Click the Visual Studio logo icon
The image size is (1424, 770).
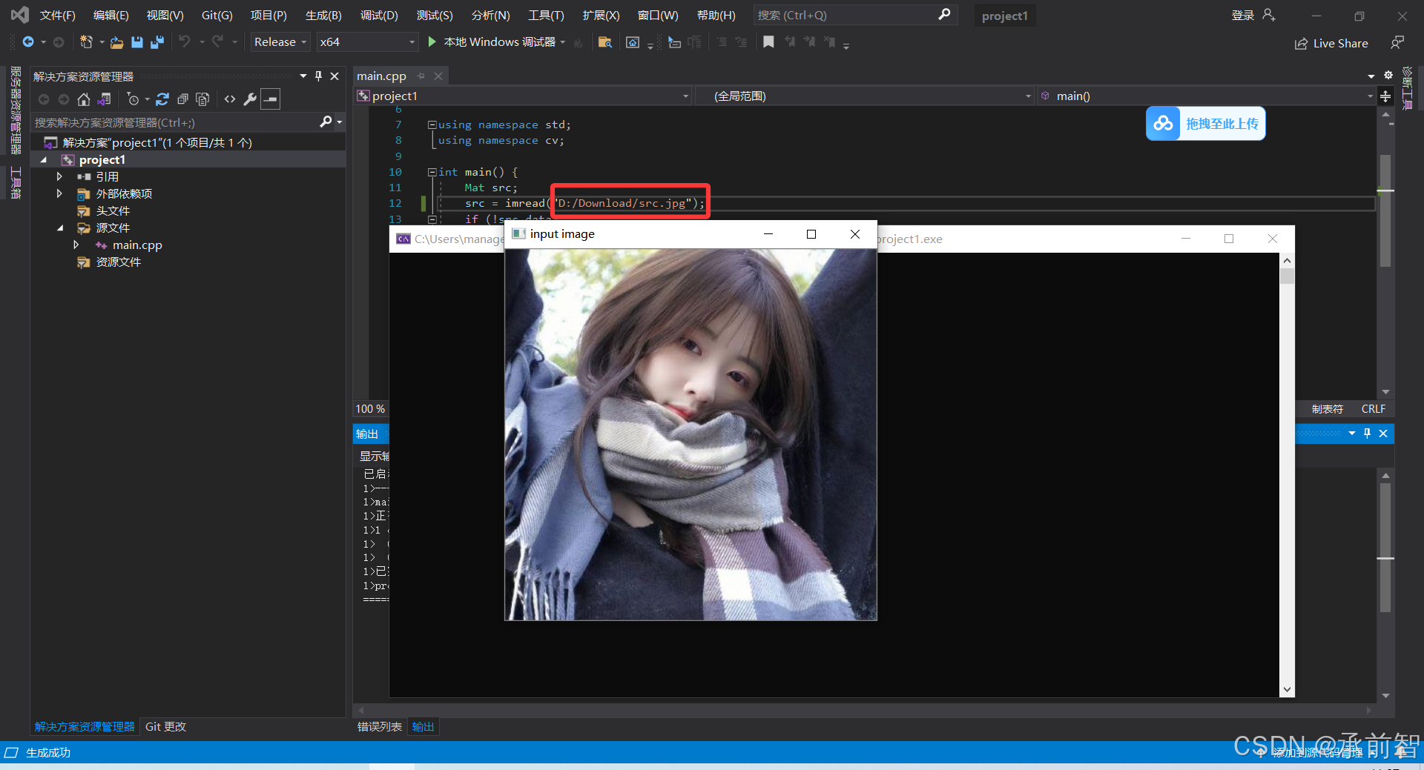[20, 14]
